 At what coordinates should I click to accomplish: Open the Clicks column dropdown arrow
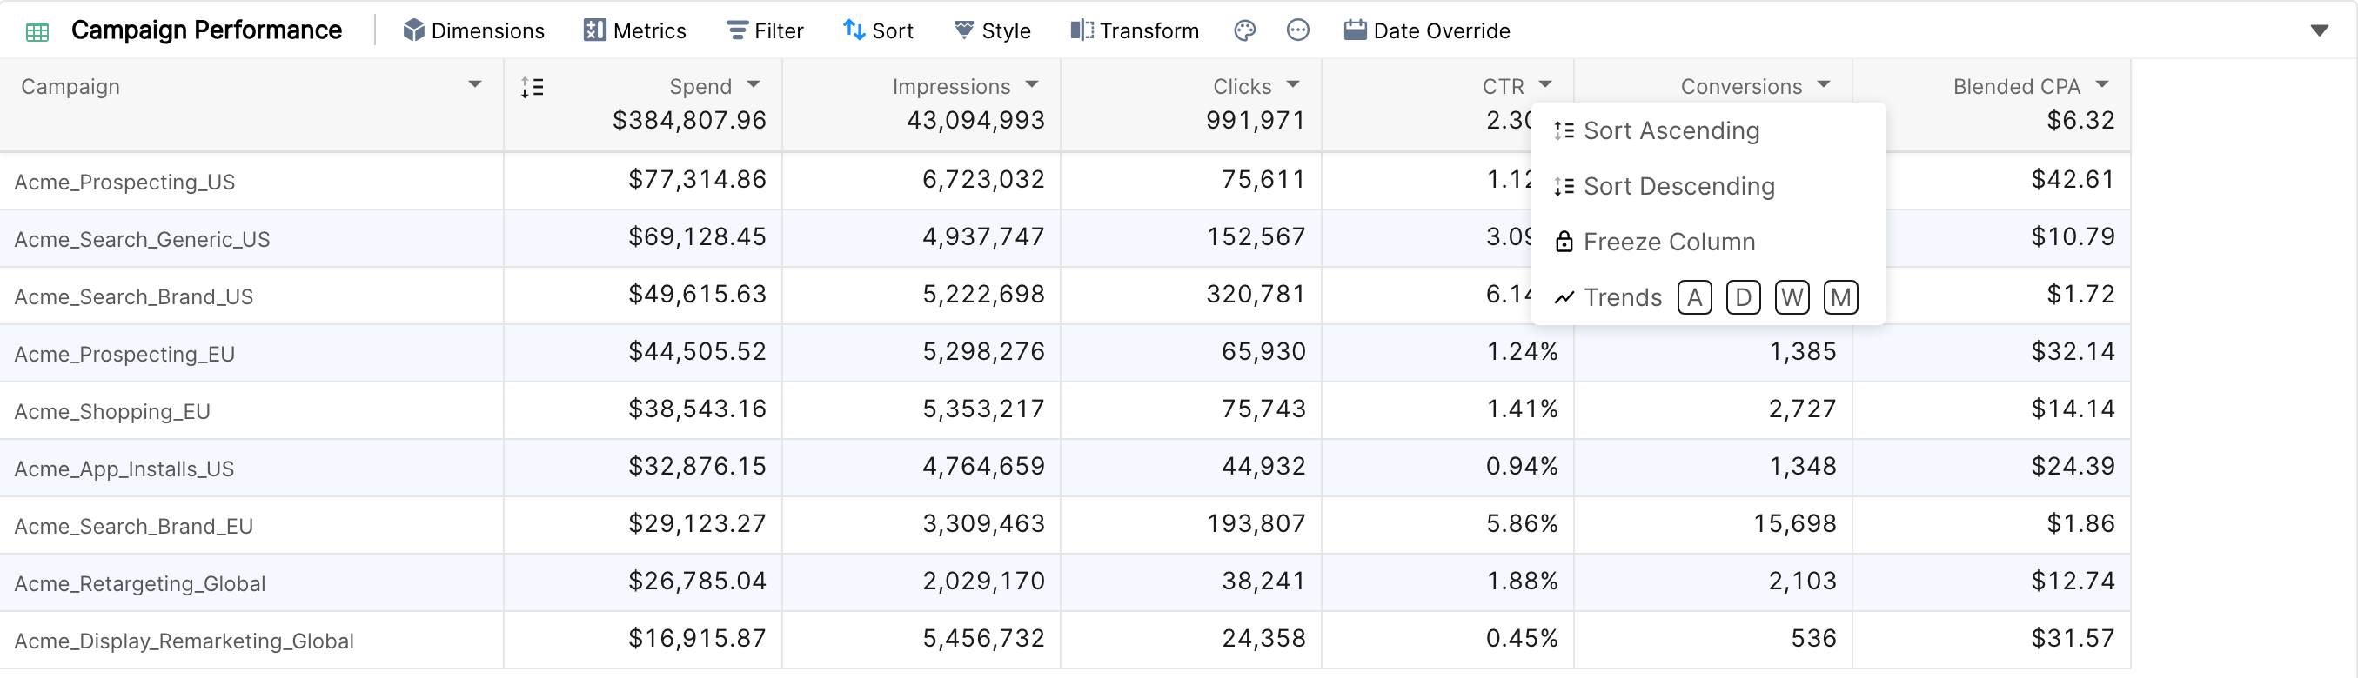click(x=1294, y=84)
